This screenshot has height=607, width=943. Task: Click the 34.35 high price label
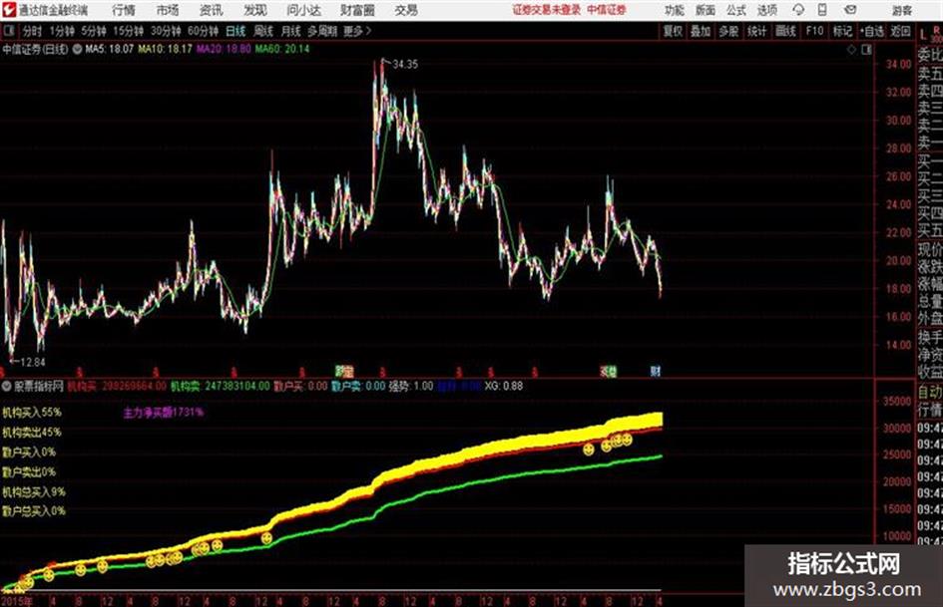pyautogui.click(x=405, y=65)
